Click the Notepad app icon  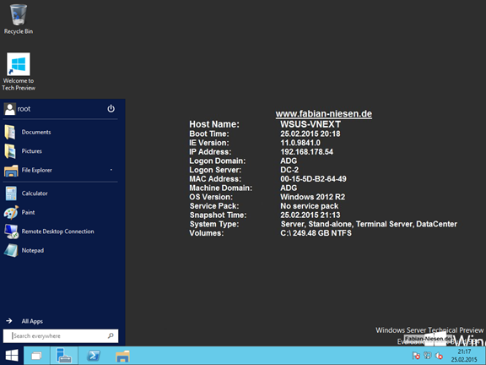point(11,250)
